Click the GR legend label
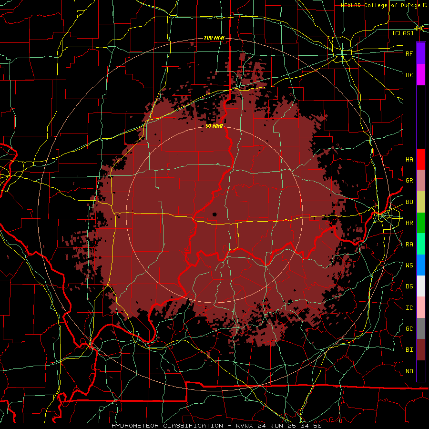429x429 pixels. 409,181
